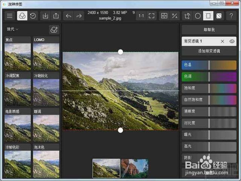Image resolution: width=241 pixels, height=181 pixels.
Task: Open the batch/percent tool icon
Action: [175, 16]
